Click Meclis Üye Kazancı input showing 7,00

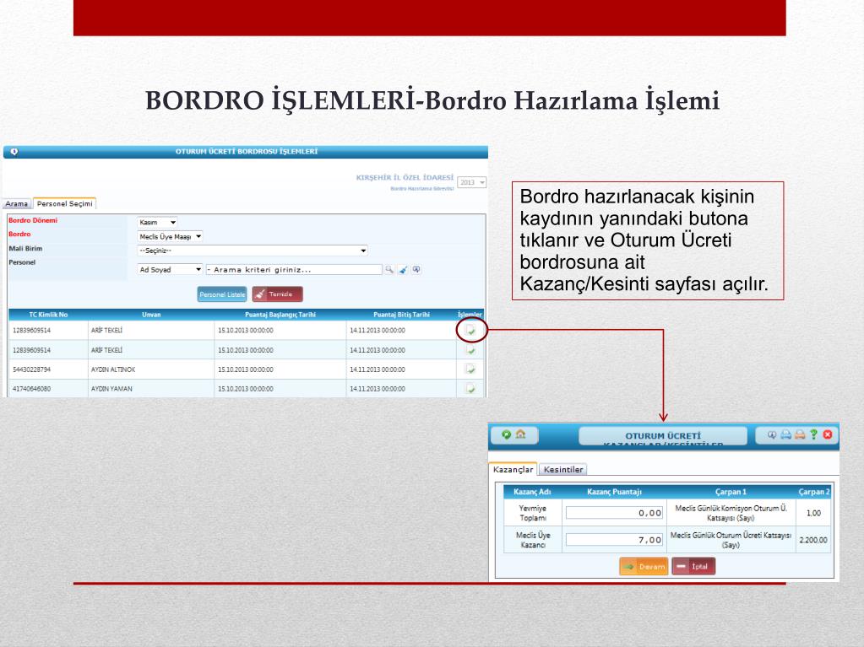(614, 540)
